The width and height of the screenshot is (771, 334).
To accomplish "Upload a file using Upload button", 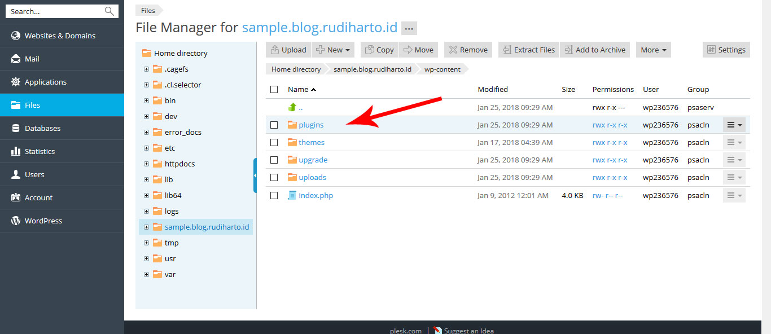I will [x=288, y=50].
